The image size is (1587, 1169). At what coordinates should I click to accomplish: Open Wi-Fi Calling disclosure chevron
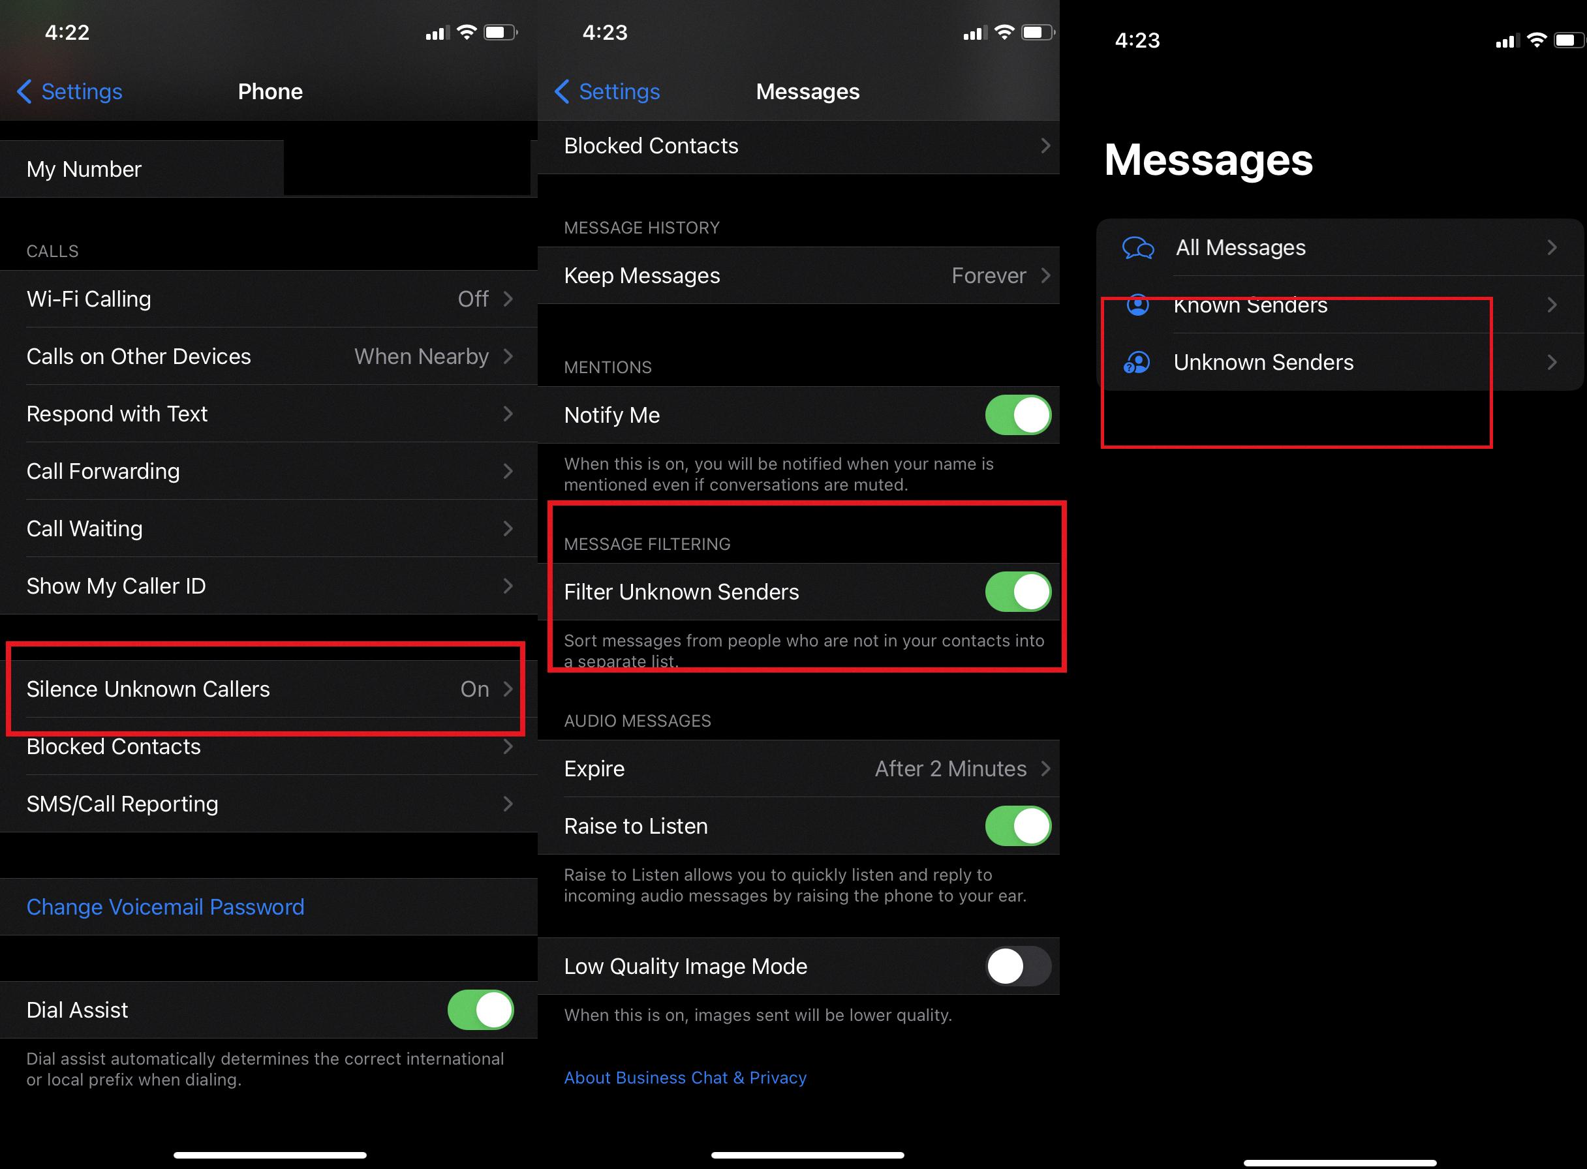[x=508, y=299]
